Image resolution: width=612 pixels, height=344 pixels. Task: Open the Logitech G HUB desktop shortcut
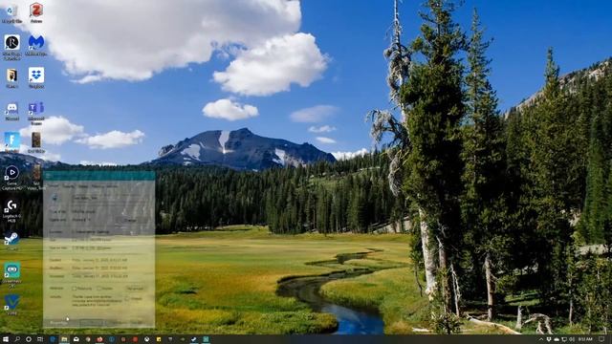(11, 210)
